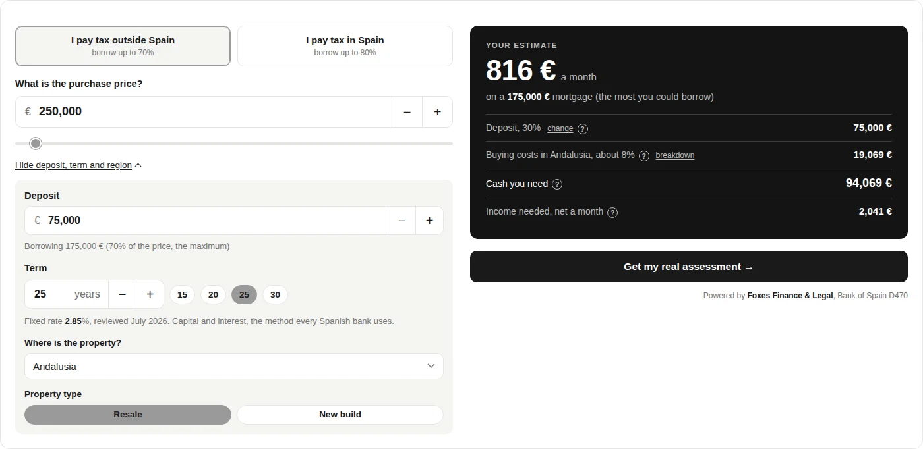Viewport: 923px width, 449px height.
Task: Select 'I pay tax in Spain' option
Action: click(x=345, y=46)
